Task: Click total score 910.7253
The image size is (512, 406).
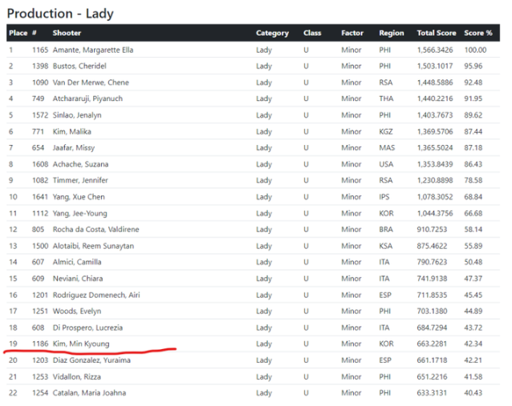Action: point(432,229)
